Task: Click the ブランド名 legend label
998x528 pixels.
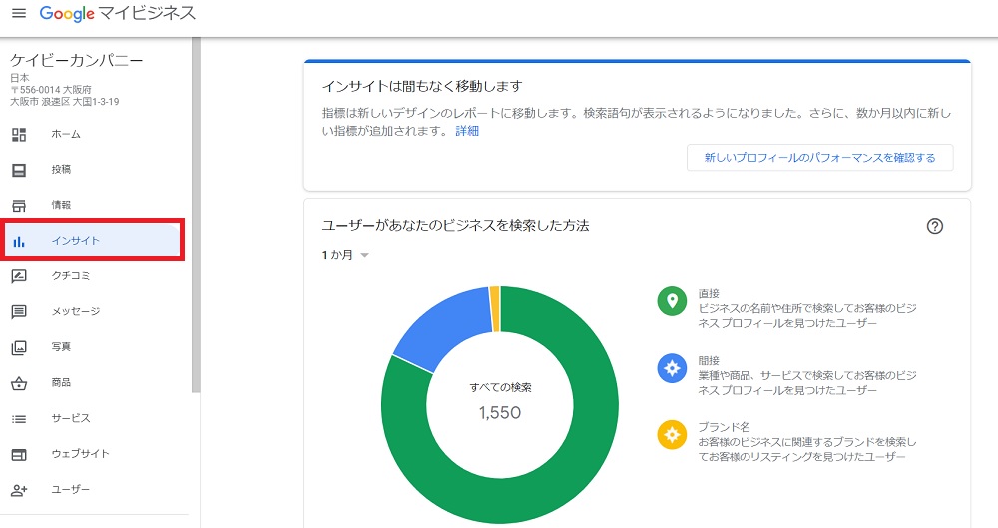Action: (724, 427)
